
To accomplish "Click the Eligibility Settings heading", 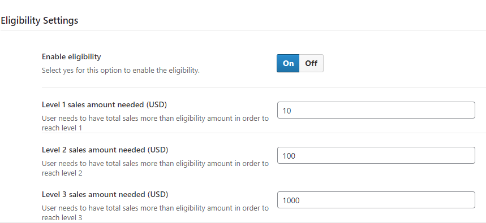I will (x=39, y=21).
